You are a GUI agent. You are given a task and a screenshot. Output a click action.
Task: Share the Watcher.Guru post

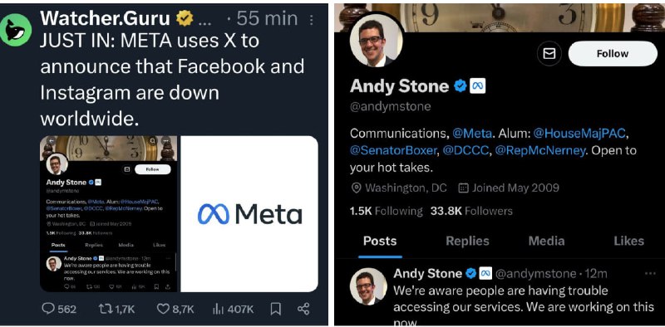303,309
